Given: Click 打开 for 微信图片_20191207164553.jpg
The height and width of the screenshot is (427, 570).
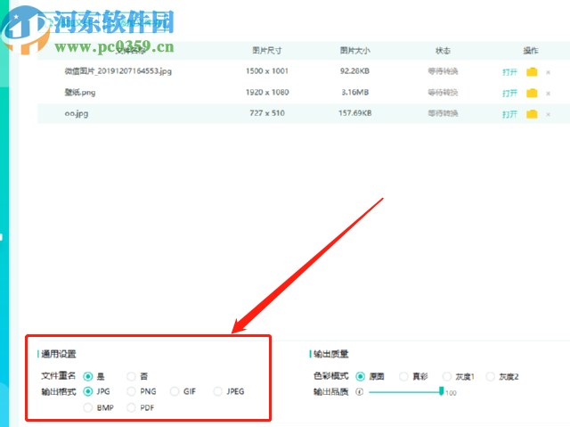Looking at the screenshot, I should [509, 71].
